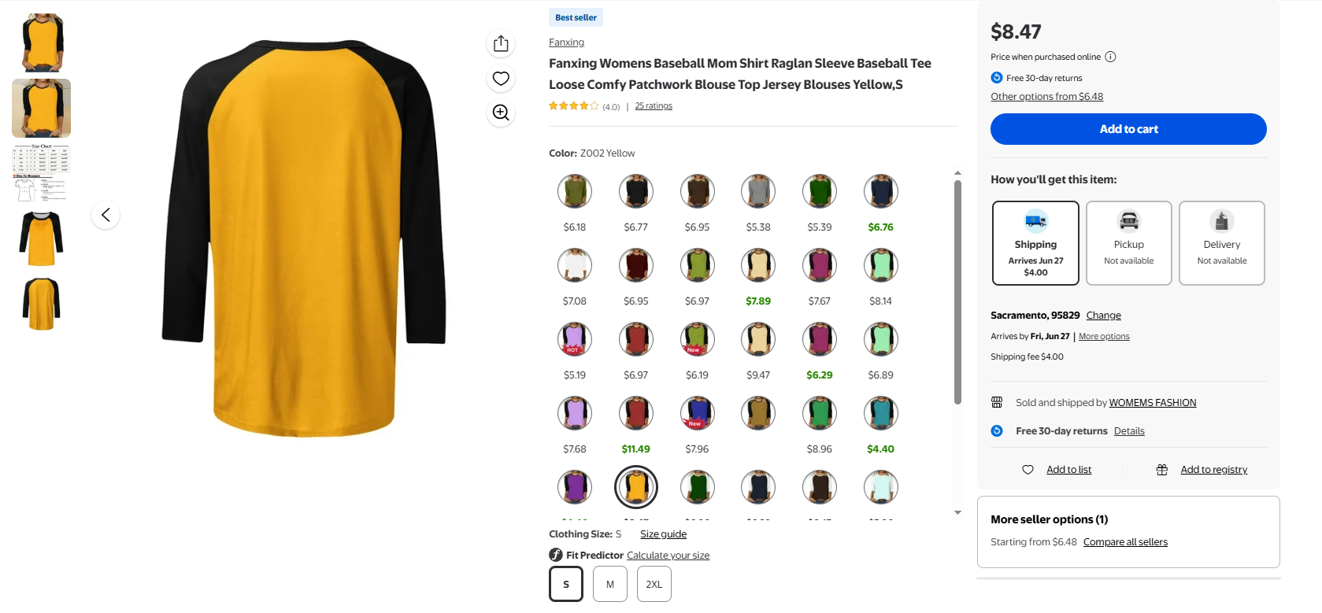Choose the 2XL clothing size
This screenshot has height=613, width=1322.
coord(654,584)
